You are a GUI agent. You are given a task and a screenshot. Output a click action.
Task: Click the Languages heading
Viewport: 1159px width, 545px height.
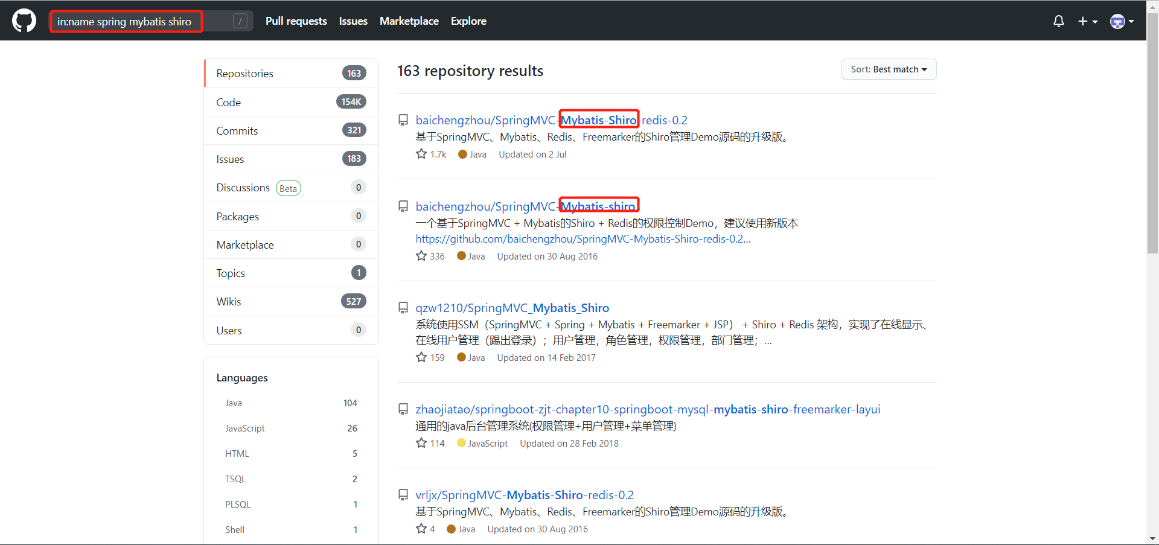[242, 378]
